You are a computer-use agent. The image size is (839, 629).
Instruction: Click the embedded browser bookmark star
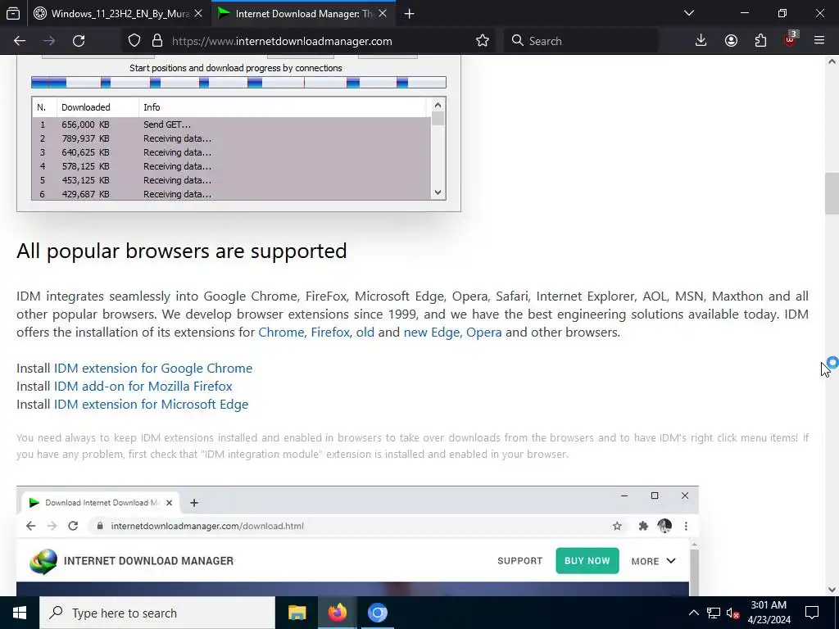[617, 526]
